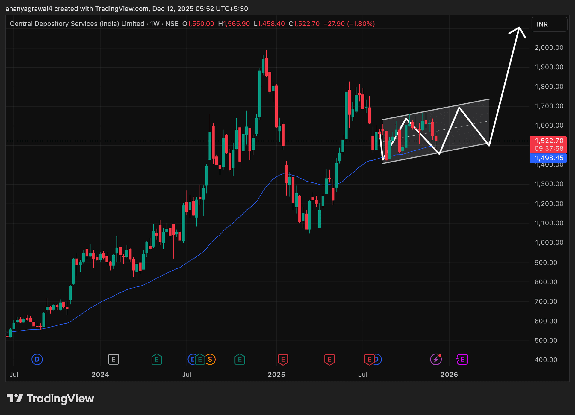Viewport: 575px width, 415px height.
Task: Click the 400.00 price axis label
Action: pos(546,360)
